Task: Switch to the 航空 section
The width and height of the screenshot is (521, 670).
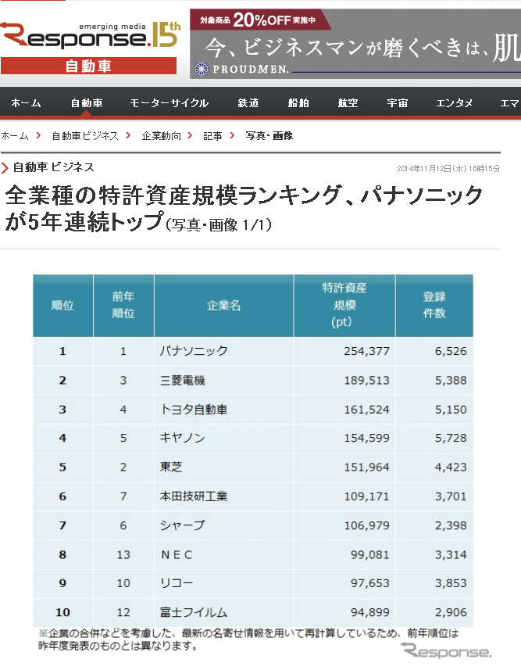Action: [x=348, y=103]
